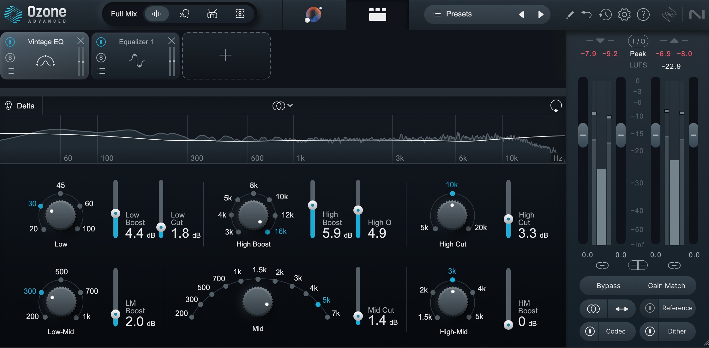
Task: Add a new module with plus slot
Action: click(x=226, y=56)
